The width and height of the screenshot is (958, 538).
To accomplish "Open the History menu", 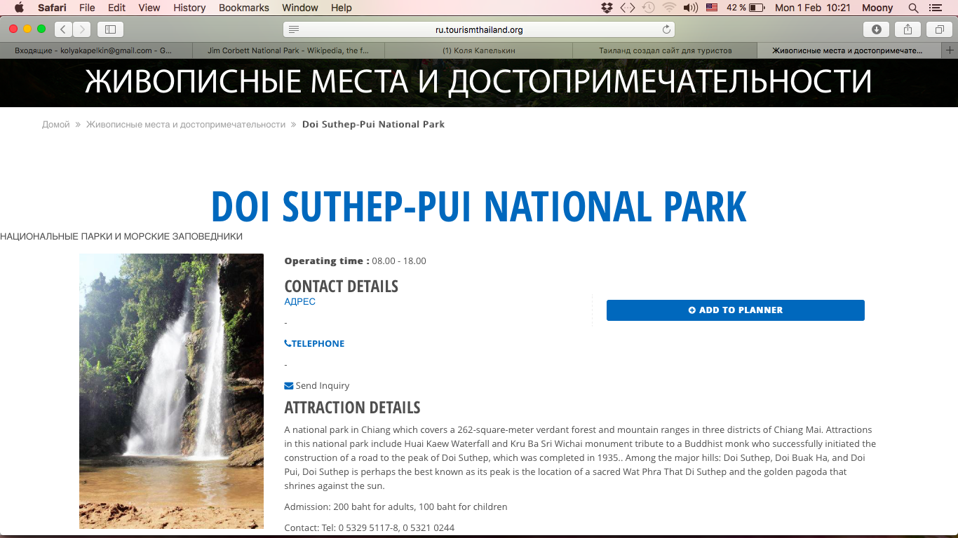I will coord(189,8).
